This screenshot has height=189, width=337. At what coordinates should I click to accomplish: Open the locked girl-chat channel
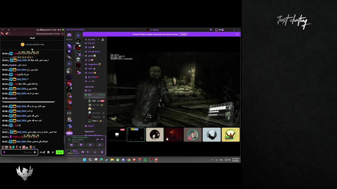coord(92,77)
